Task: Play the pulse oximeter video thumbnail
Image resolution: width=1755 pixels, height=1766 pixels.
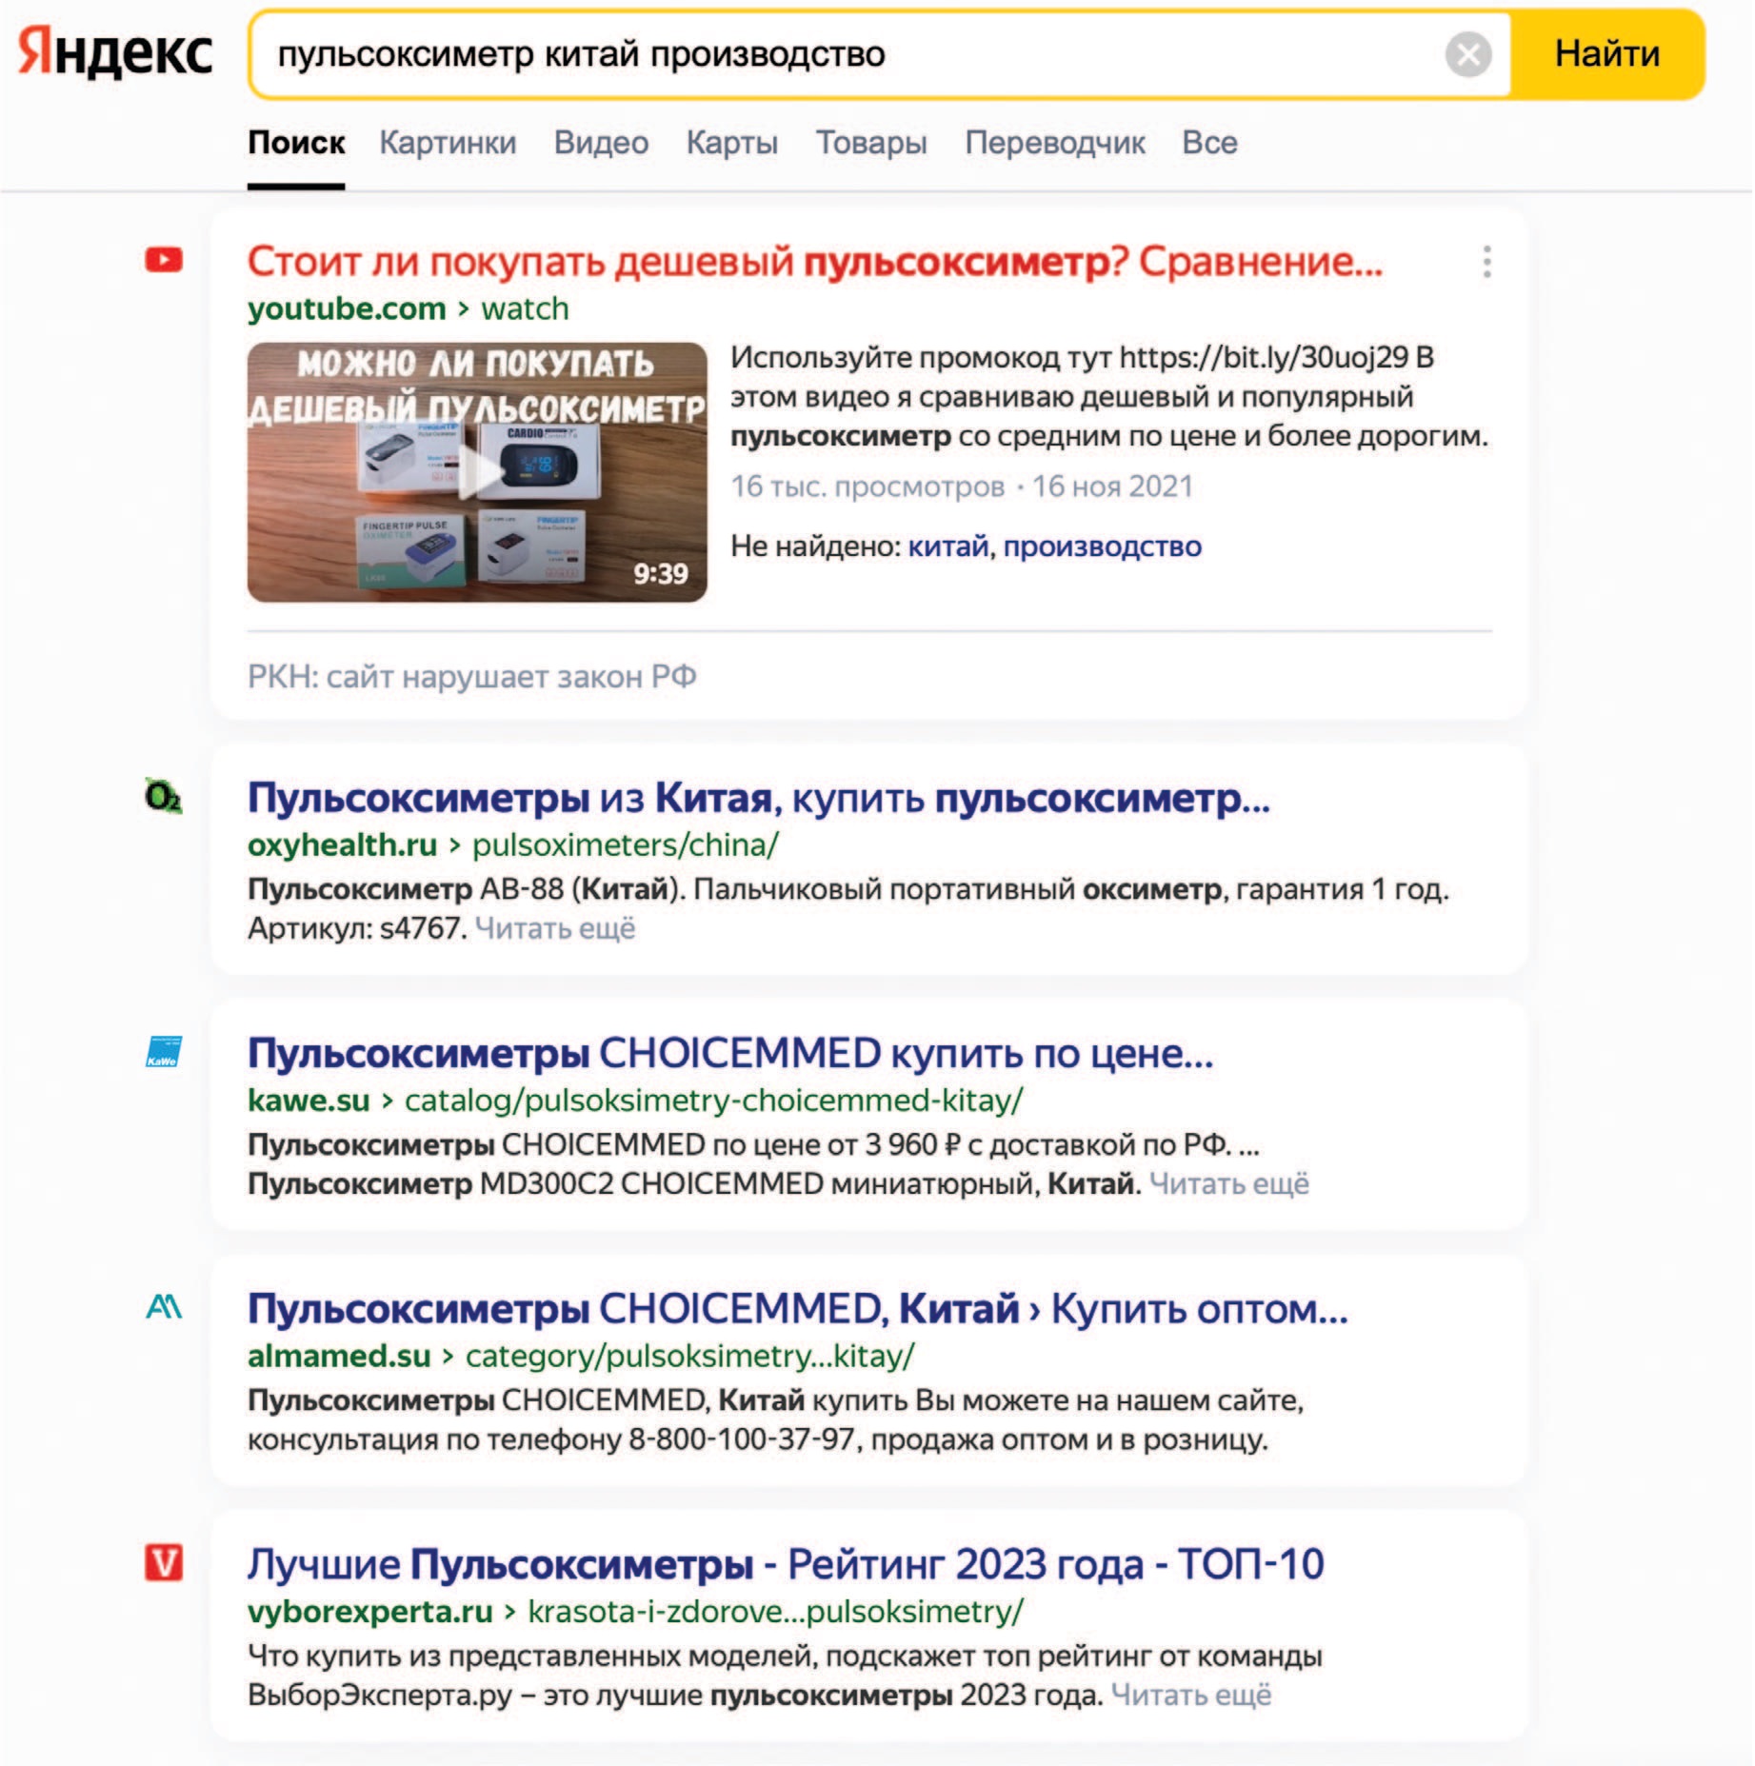Action: (477, 472)
